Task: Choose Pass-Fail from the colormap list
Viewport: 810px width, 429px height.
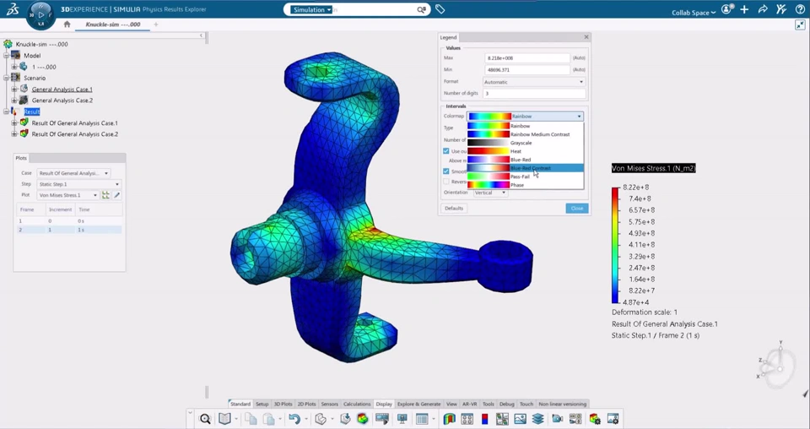Action: point(526,176)
